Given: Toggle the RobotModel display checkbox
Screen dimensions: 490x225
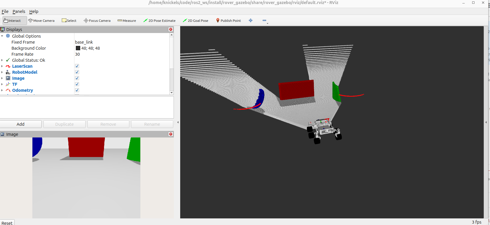Looking at the screenshot, I should (x=77, y=72).
